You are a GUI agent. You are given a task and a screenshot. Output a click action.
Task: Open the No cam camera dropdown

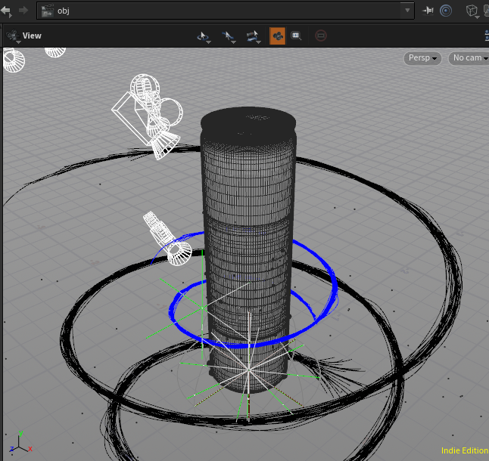(x=468, y=58)
